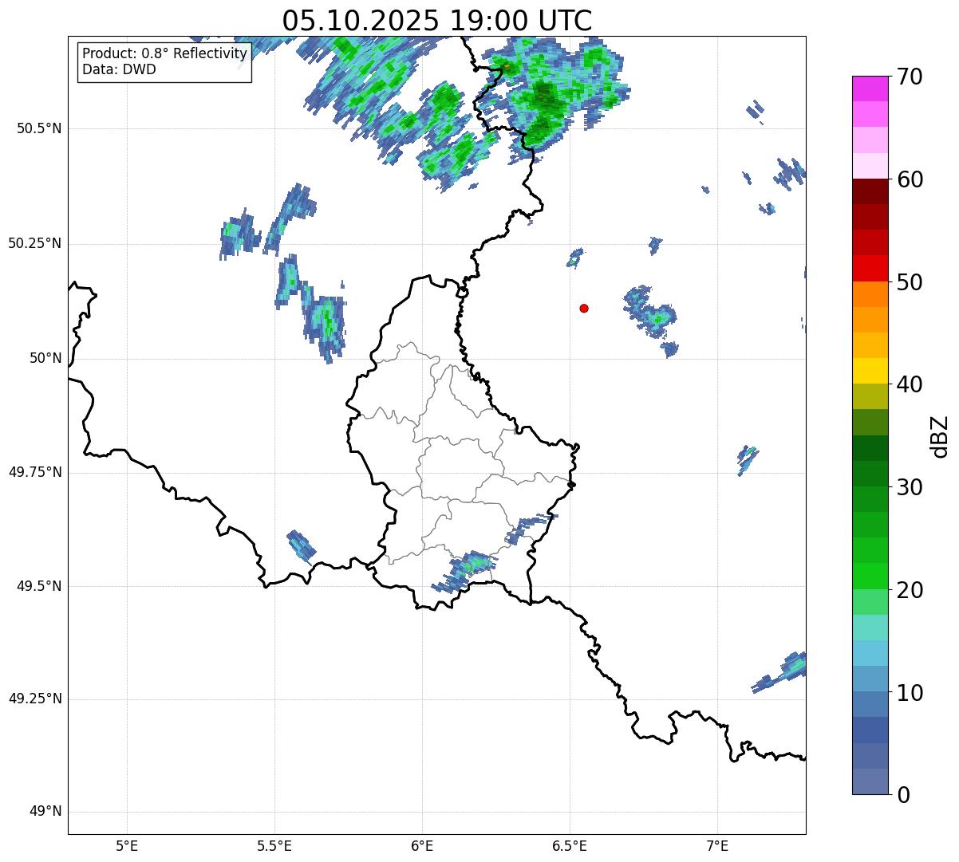Click the Data: DWD label
The height and width of the screenshot is (862, 959).
pyautogui.click(x=119, y=69)
